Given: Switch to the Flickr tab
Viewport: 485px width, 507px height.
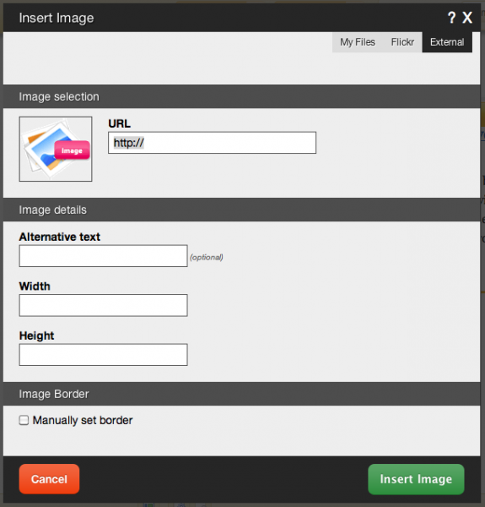Looking at the screenshot, I should [402, 42].
